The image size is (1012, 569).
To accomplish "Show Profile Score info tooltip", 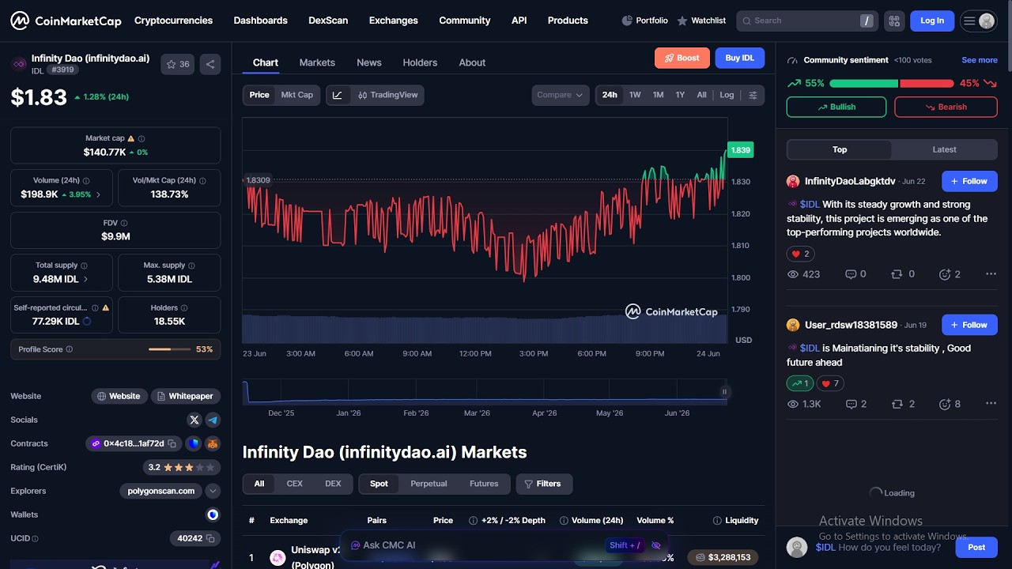I will pos(70,349).
